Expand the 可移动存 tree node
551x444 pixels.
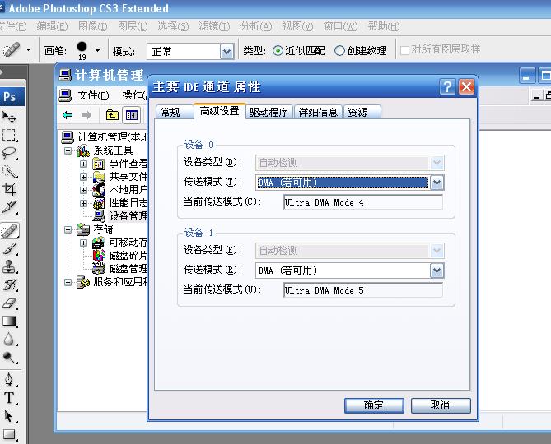tap(84, 243)
